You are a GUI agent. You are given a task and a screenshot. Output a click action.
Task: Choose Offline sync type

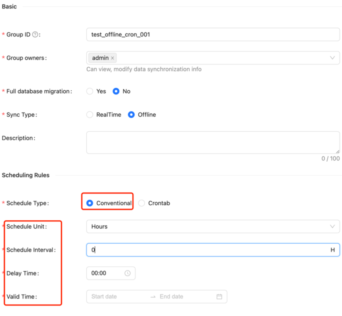point(131,115)
